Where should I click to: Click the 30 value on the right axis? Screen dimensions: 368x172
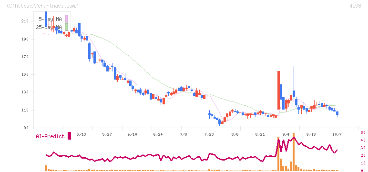(363, 148)
